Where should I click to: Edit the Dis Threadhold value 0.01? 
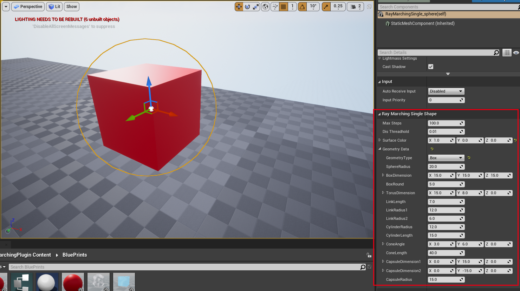[x=446, y=131]
